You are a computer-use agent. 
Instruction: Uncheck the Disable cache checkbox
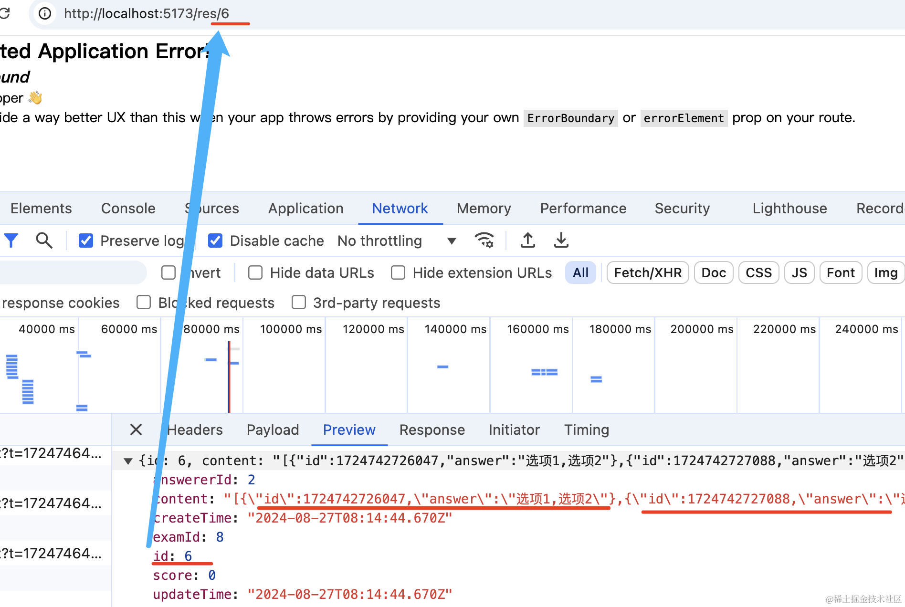pyautogui.click(x=215, y=241)
